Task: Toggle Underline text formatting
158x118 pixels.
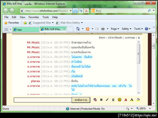Action: 113,100
